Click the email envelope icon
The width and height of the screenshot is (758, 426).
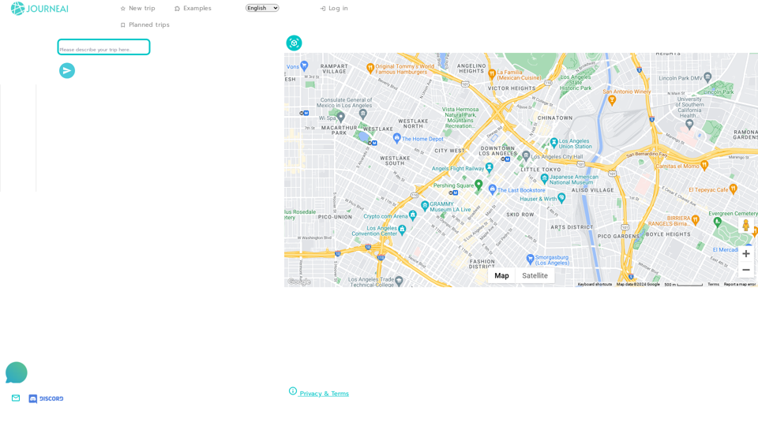click(x=16, y=398)
